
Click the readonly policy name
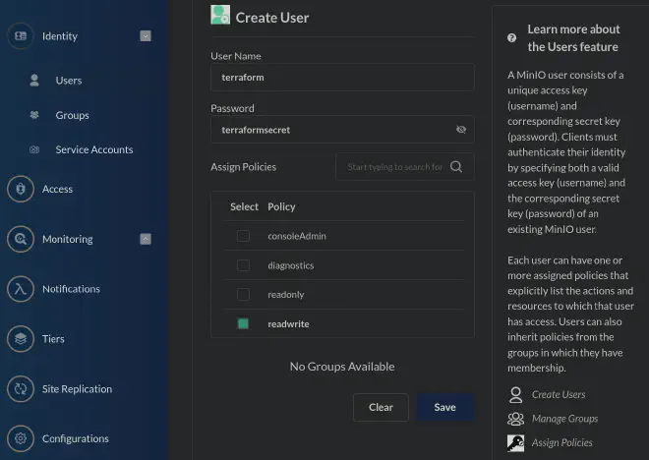pos(285,294)
